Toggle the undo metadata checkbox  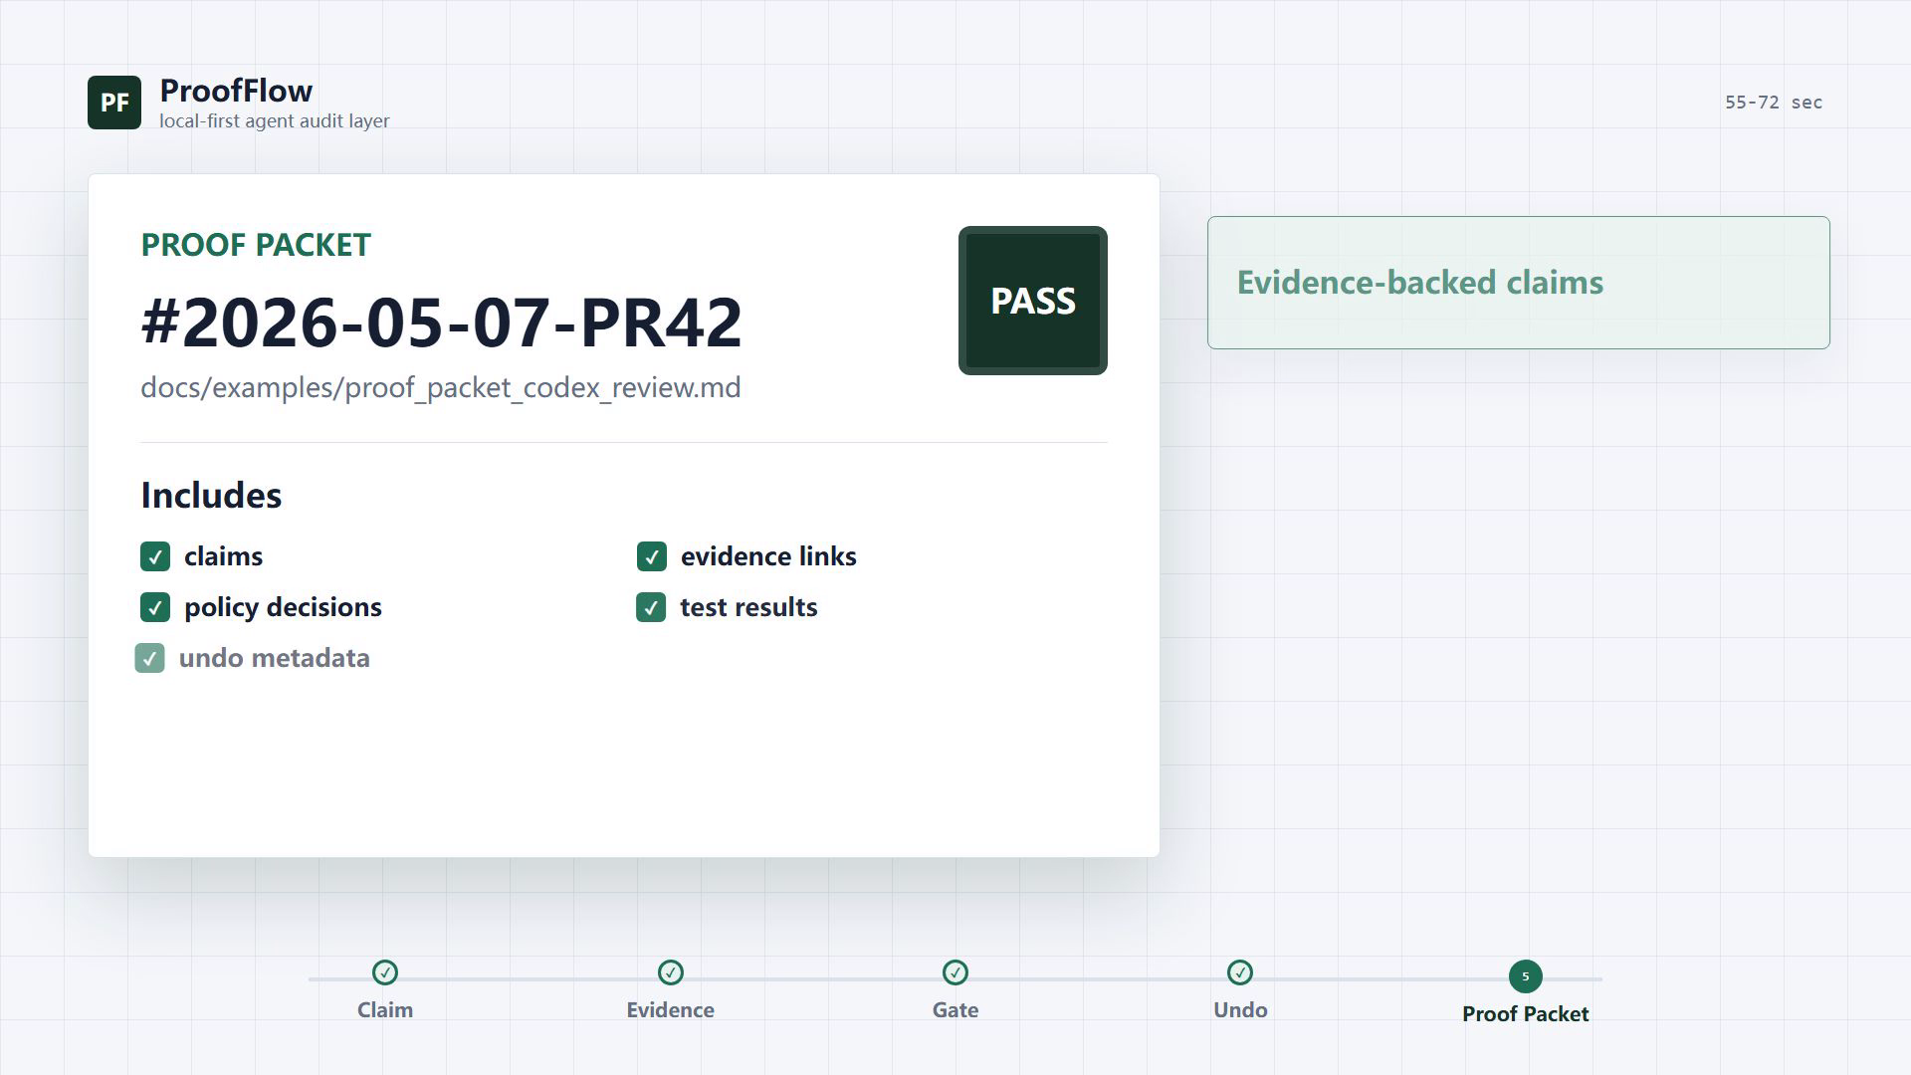click(149, 658)
